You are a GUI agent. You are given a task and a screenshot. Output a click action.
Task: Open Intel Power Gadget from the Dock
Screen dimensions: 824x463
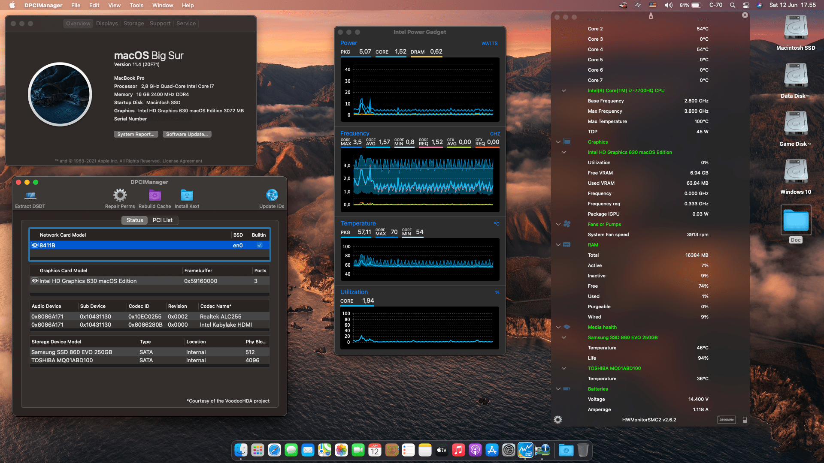point(525,450)
